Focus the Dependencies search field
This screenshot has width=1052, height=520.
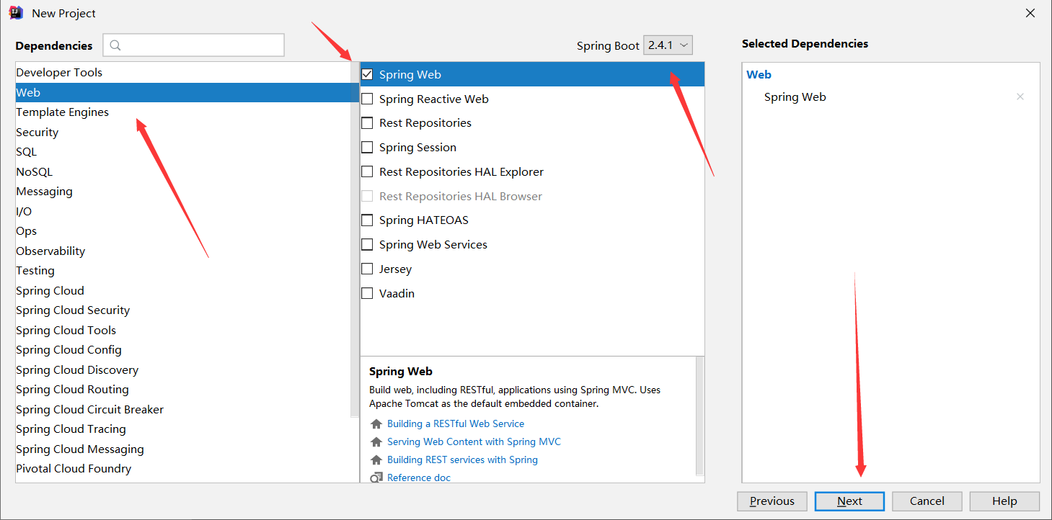click(194, 45)
